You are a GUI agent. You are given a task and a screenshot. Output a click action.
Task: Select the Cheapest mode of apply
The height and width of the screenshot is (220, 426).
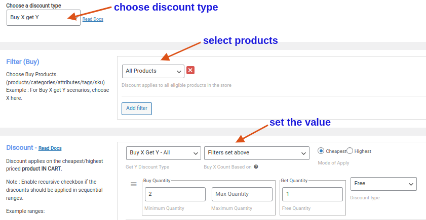pyautogui.click(x=321, y=151)
